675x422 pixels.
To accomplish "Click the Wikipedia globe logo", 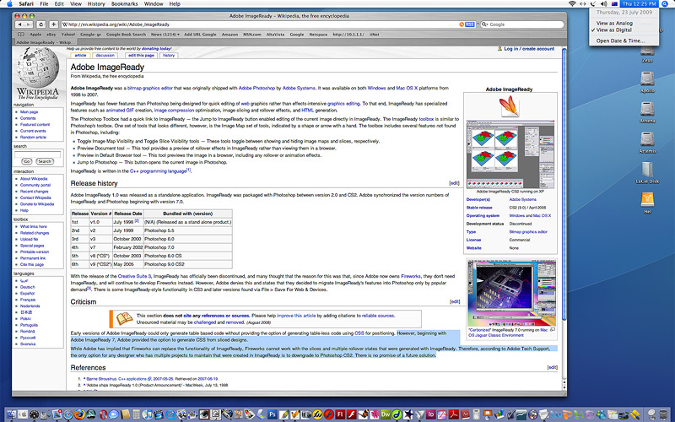I will [37, 68].
